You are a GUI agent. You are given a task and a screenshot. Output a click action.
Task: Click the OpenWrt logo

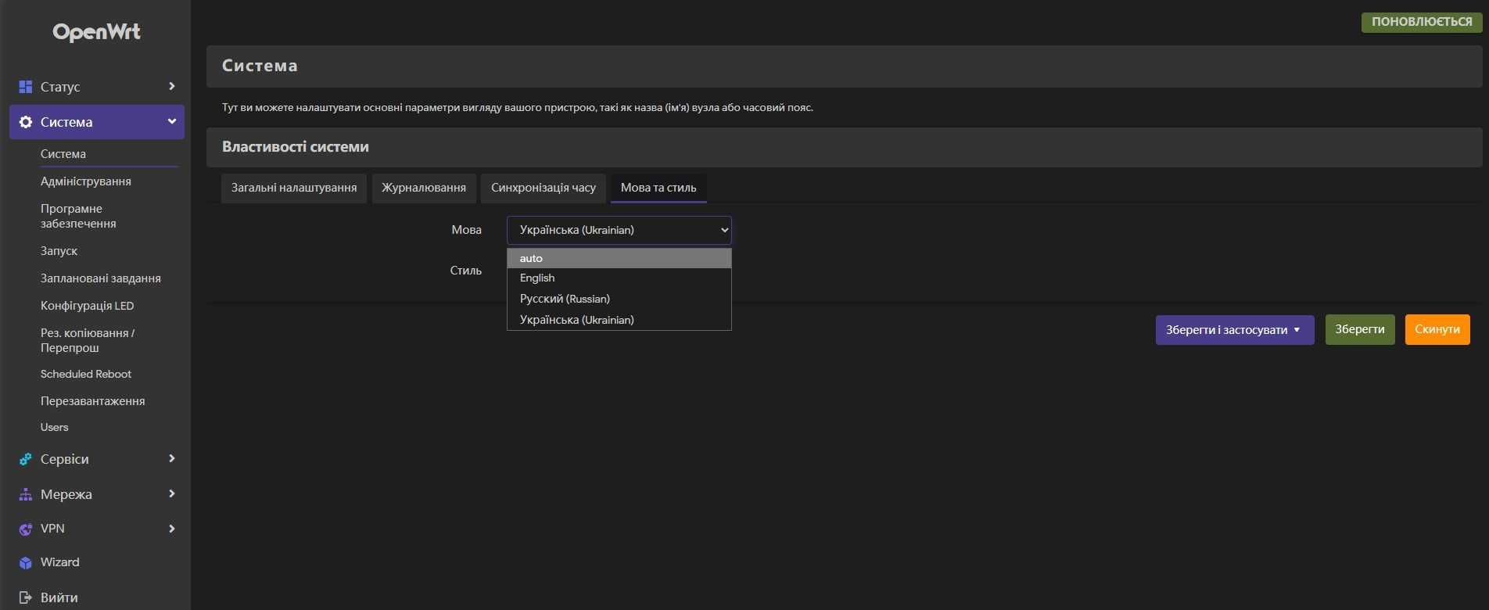[x=96, y=32]
